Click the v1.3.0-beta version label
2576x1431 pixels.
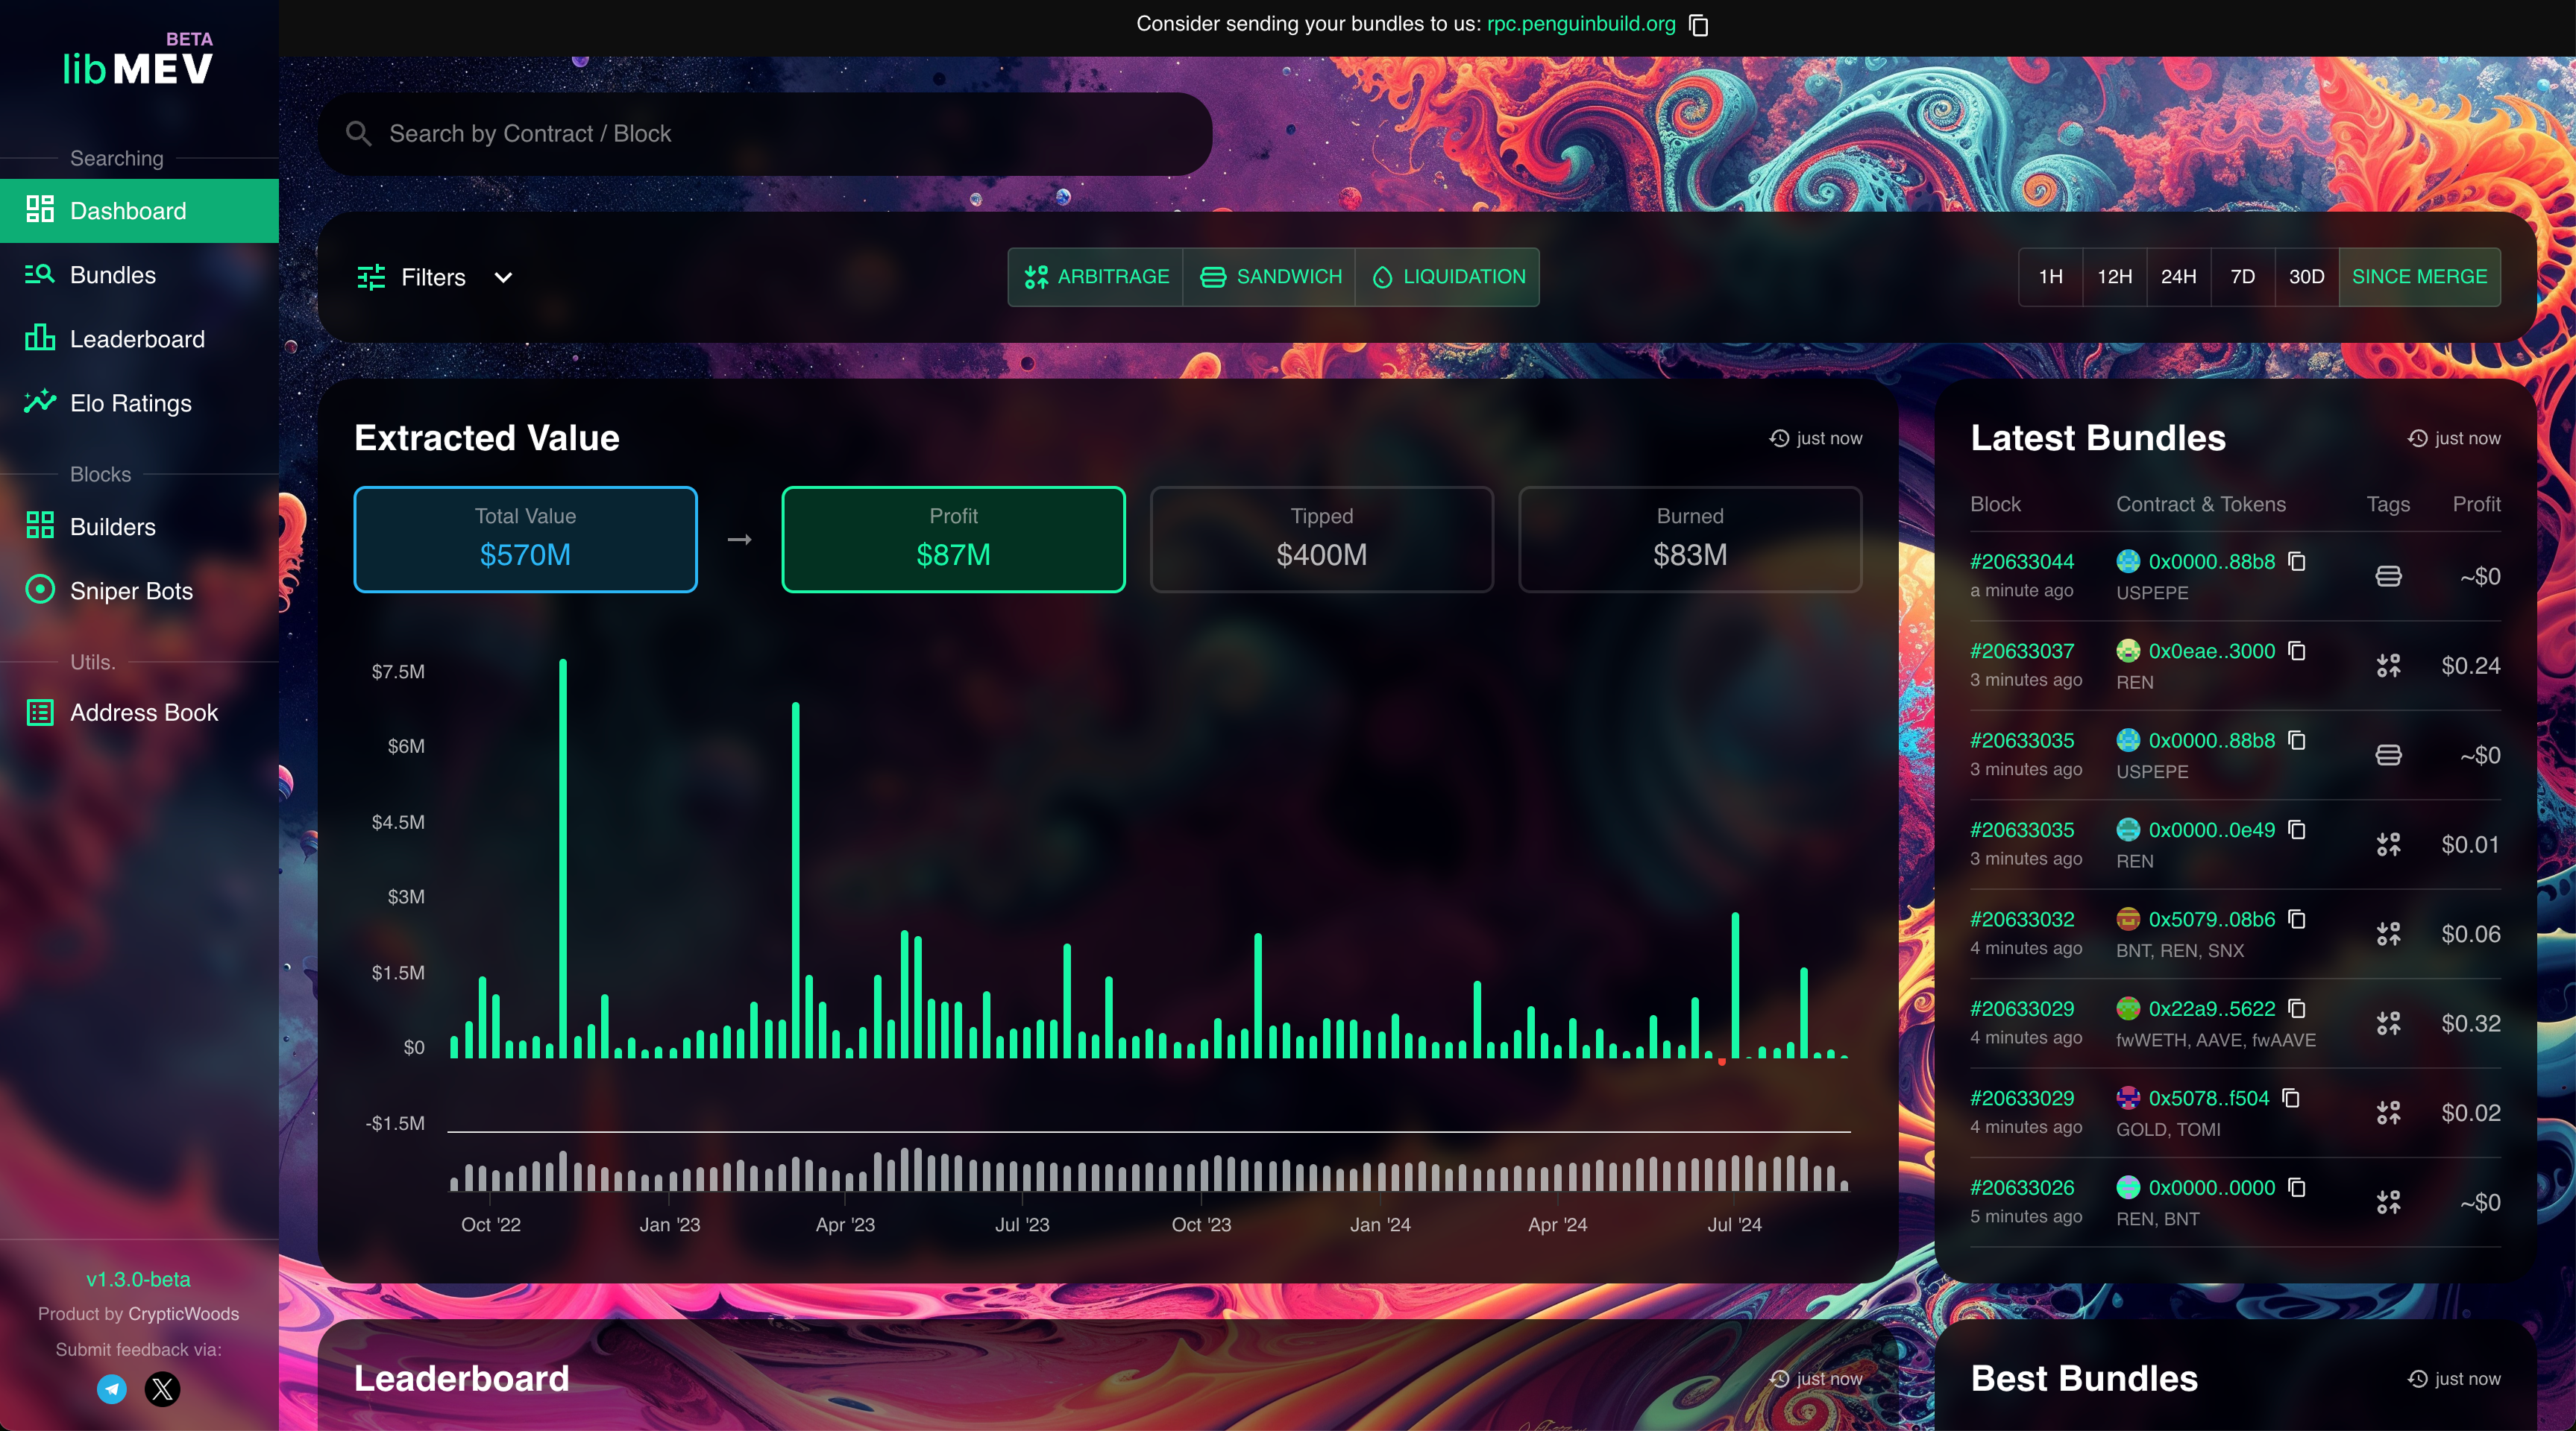point(138,1280)
